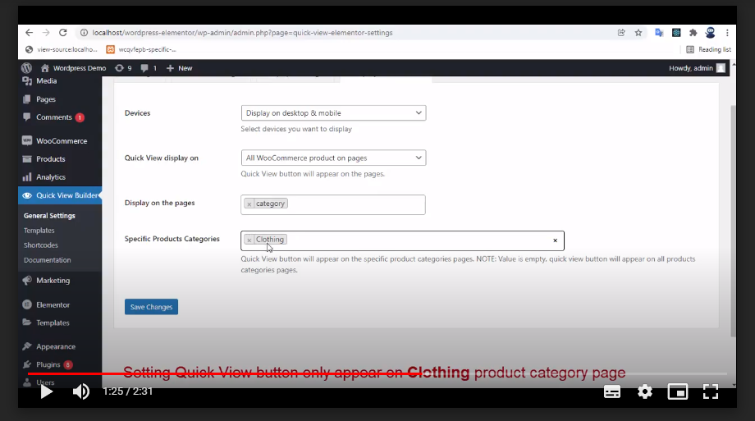755x421 pixels.
Task: Open Templates submenu under Quick View Builder
Action: [39, 231]
